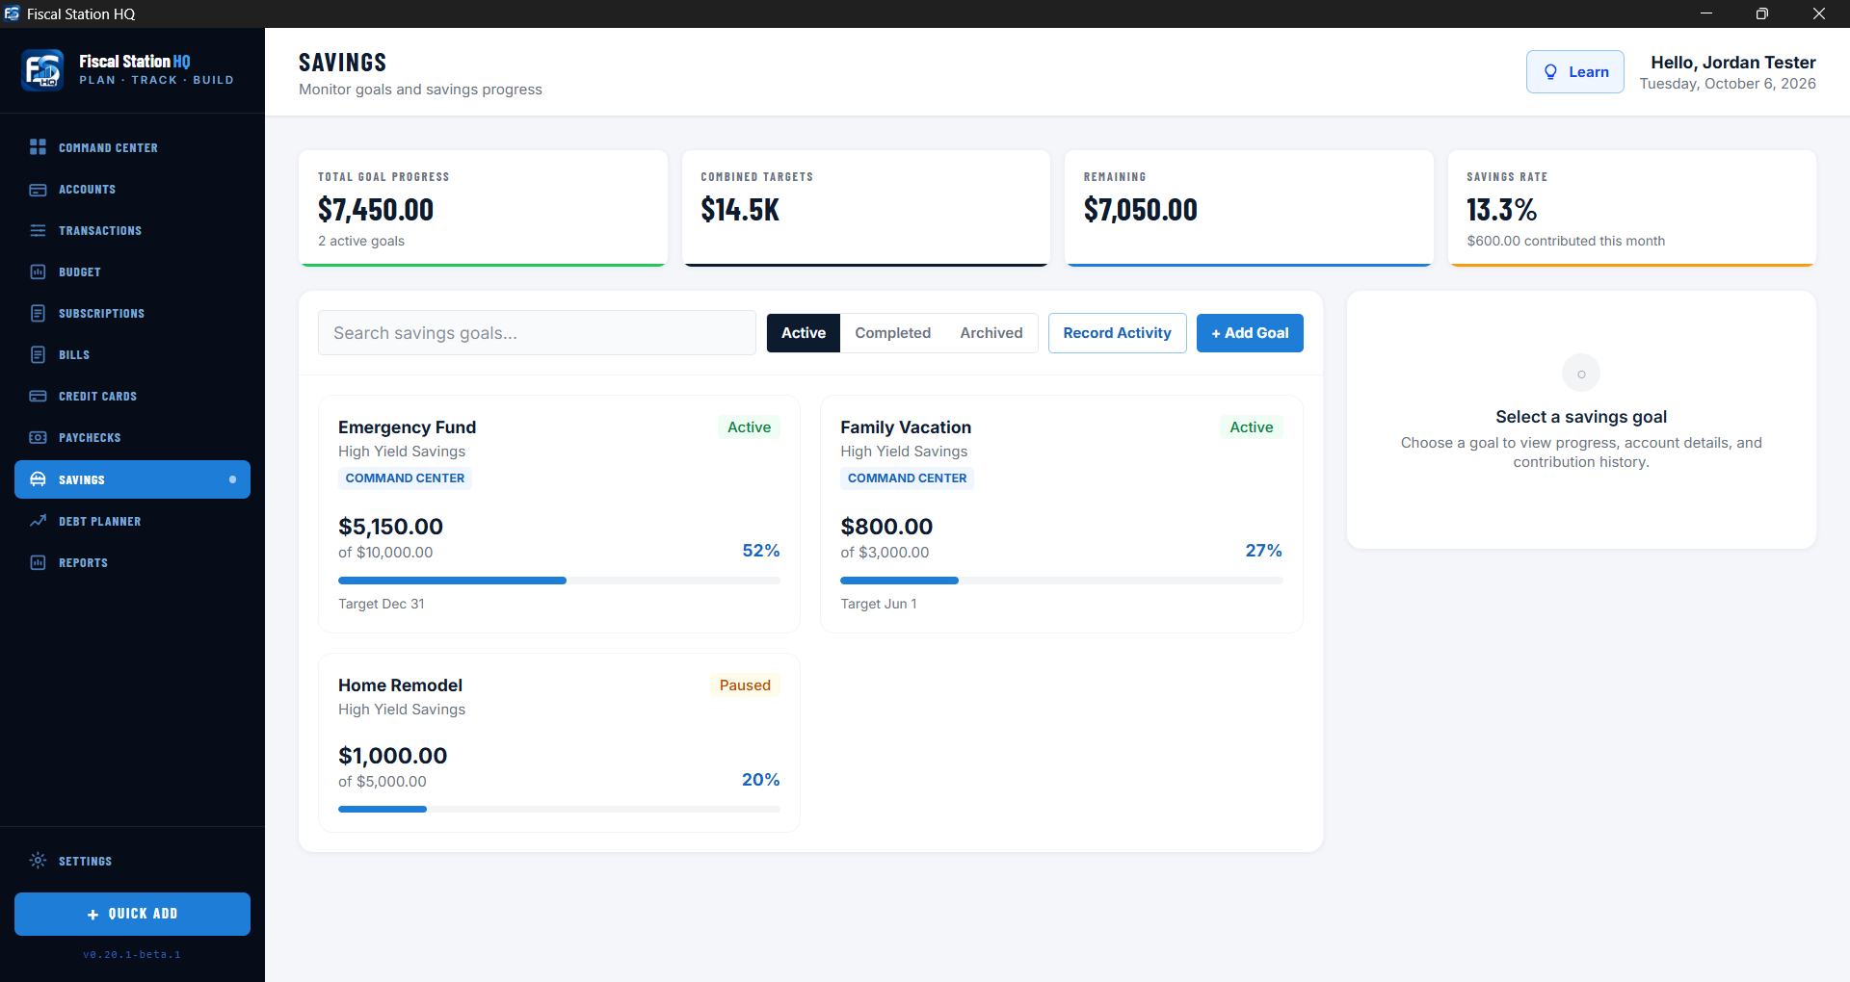
Task: Open Reports from the sidebar
Action: coord(132,562)
